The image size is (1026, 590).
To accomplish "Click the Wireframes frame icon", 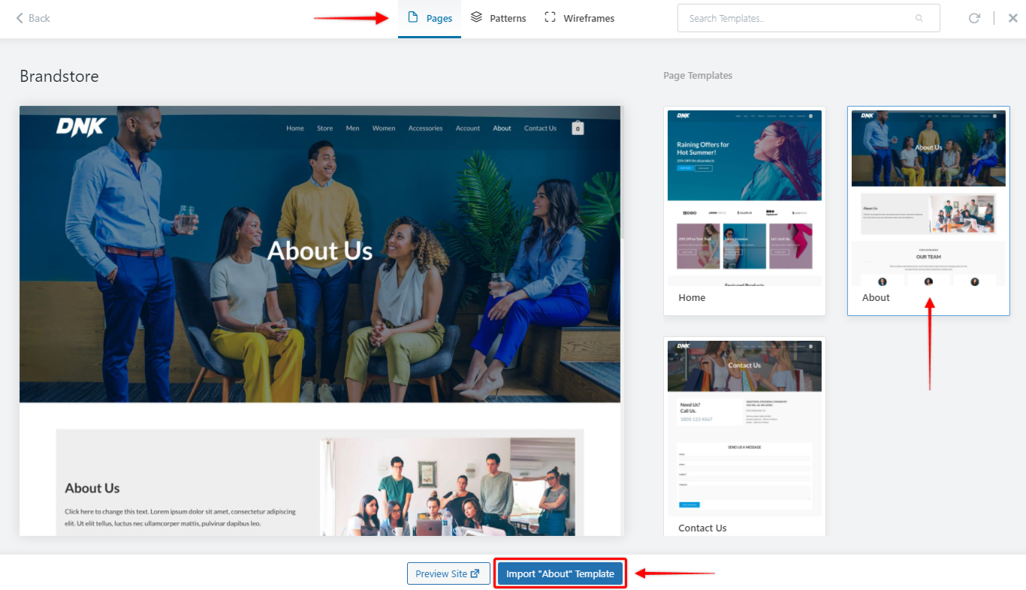I will (x=550, y=17).
